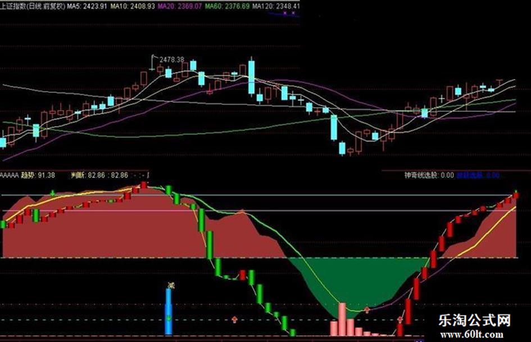Click the green arrow inside the blue bar
Viewport: 531px width, 342px height.
(169, 318)
